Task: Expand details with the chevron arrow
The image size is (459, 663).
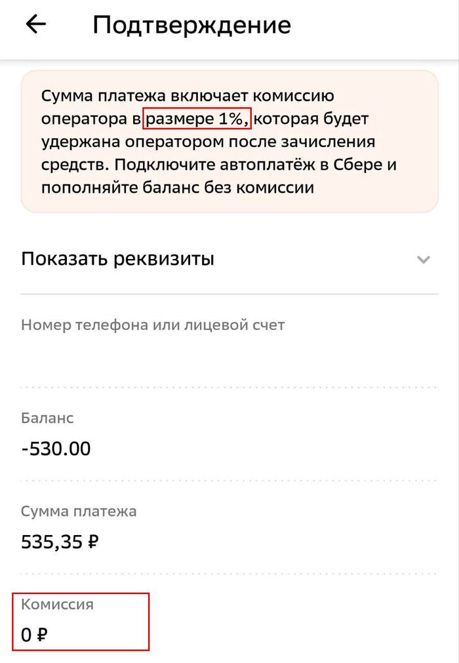Action: (x=424, y=260)
